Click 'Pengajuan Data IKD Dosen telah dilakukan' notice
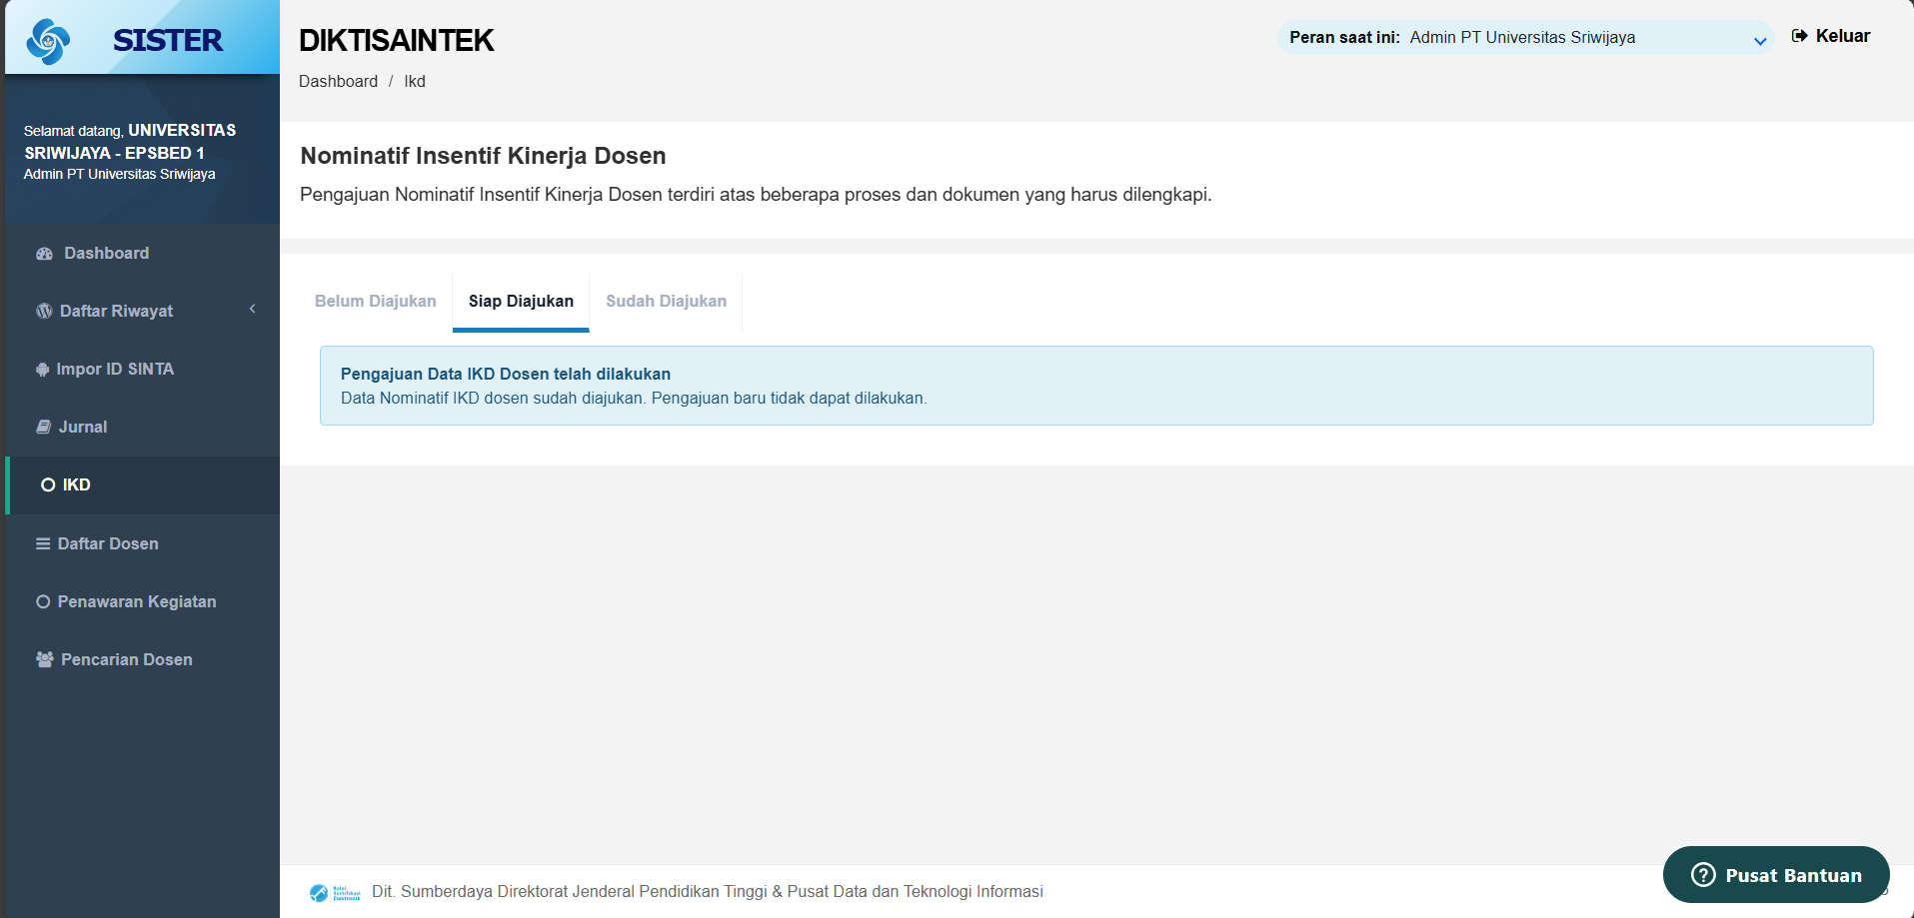This screenshot has height=918, width=1914. tap(506, 374)
